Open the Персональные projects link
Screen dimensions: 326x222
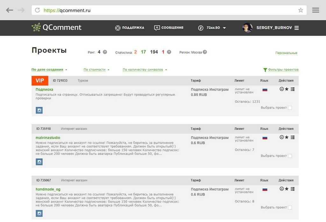pyautogui.click(x=286, y=53)
